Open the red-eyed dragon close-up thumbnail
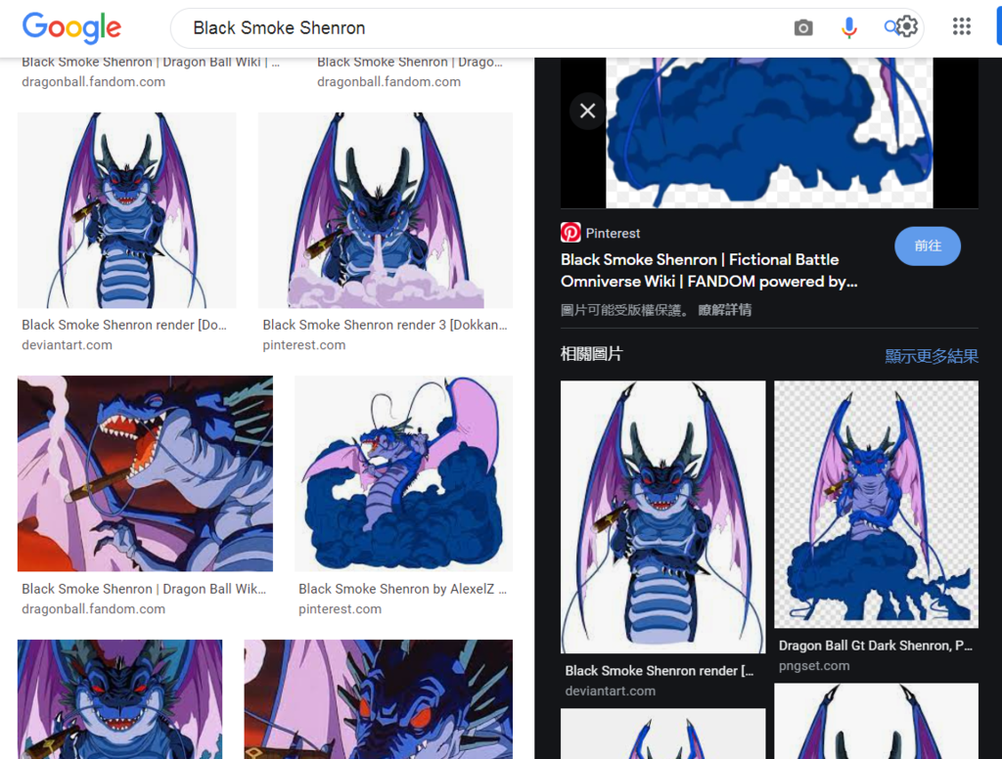 (x=379, y=699)
